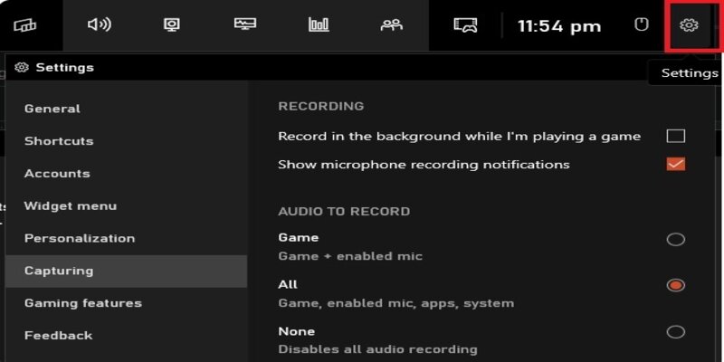Open the Xbox Social people icon
724x362 pixels.
pyautogui.click(x=392, y=24)
